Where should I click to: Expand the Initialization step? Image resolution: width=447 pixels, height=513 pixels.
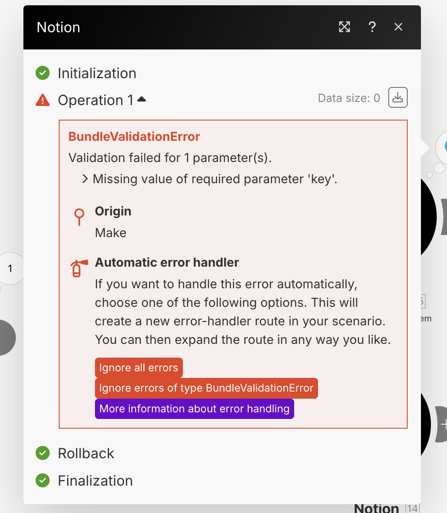pos(97,73)
